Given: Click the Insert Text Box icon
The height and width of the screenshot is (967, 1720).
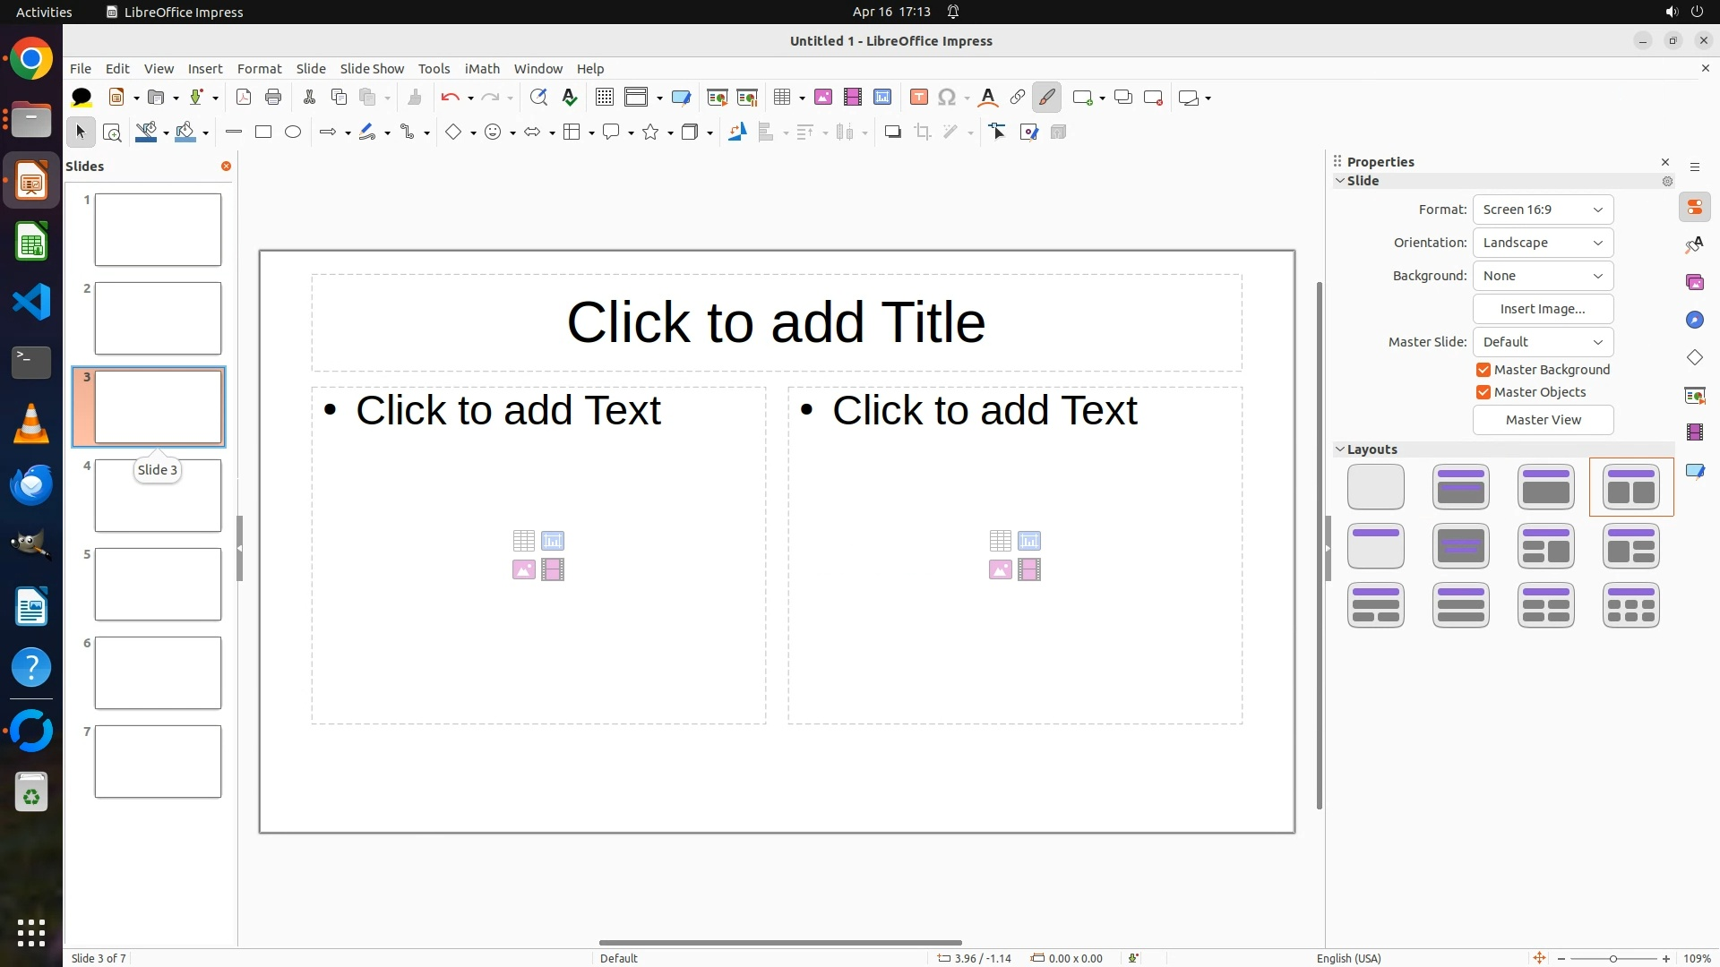Looking at the screenshot, I should pyautogui.click(x=918, y=98).
